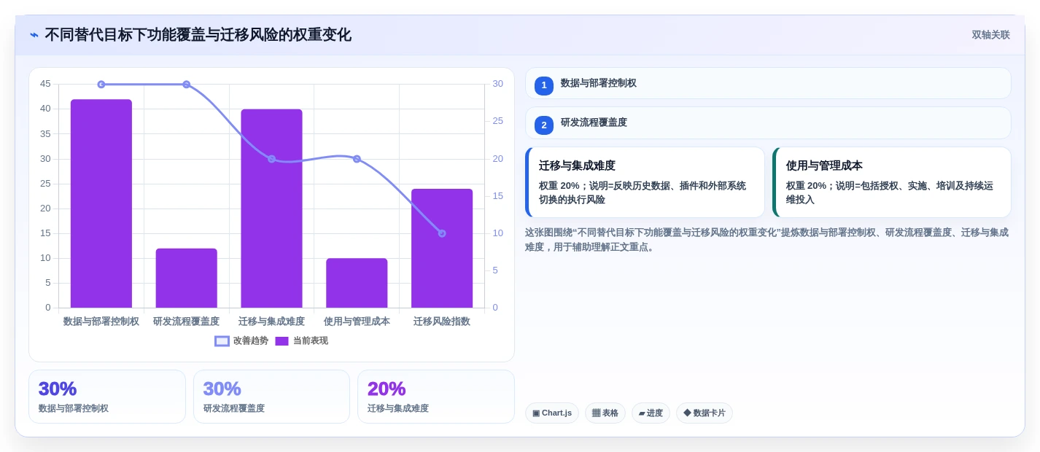Click the trend line point above 迁移风险指数
Image resolution: width=1040 pixels, height=452 pixels.
442,233
